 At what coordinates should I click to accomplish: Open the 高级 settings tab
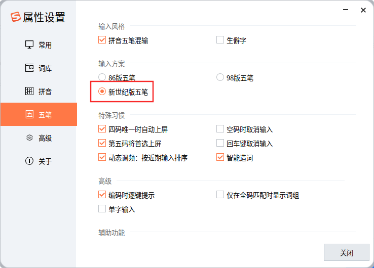[45, 138]
